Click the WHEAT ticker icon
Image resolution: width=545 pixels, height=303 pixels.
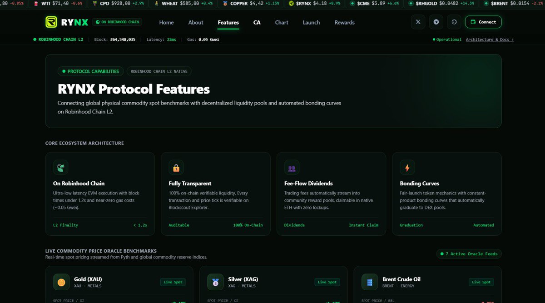click(156, 4)
